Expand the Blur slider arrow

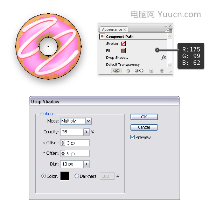(86, 164)
